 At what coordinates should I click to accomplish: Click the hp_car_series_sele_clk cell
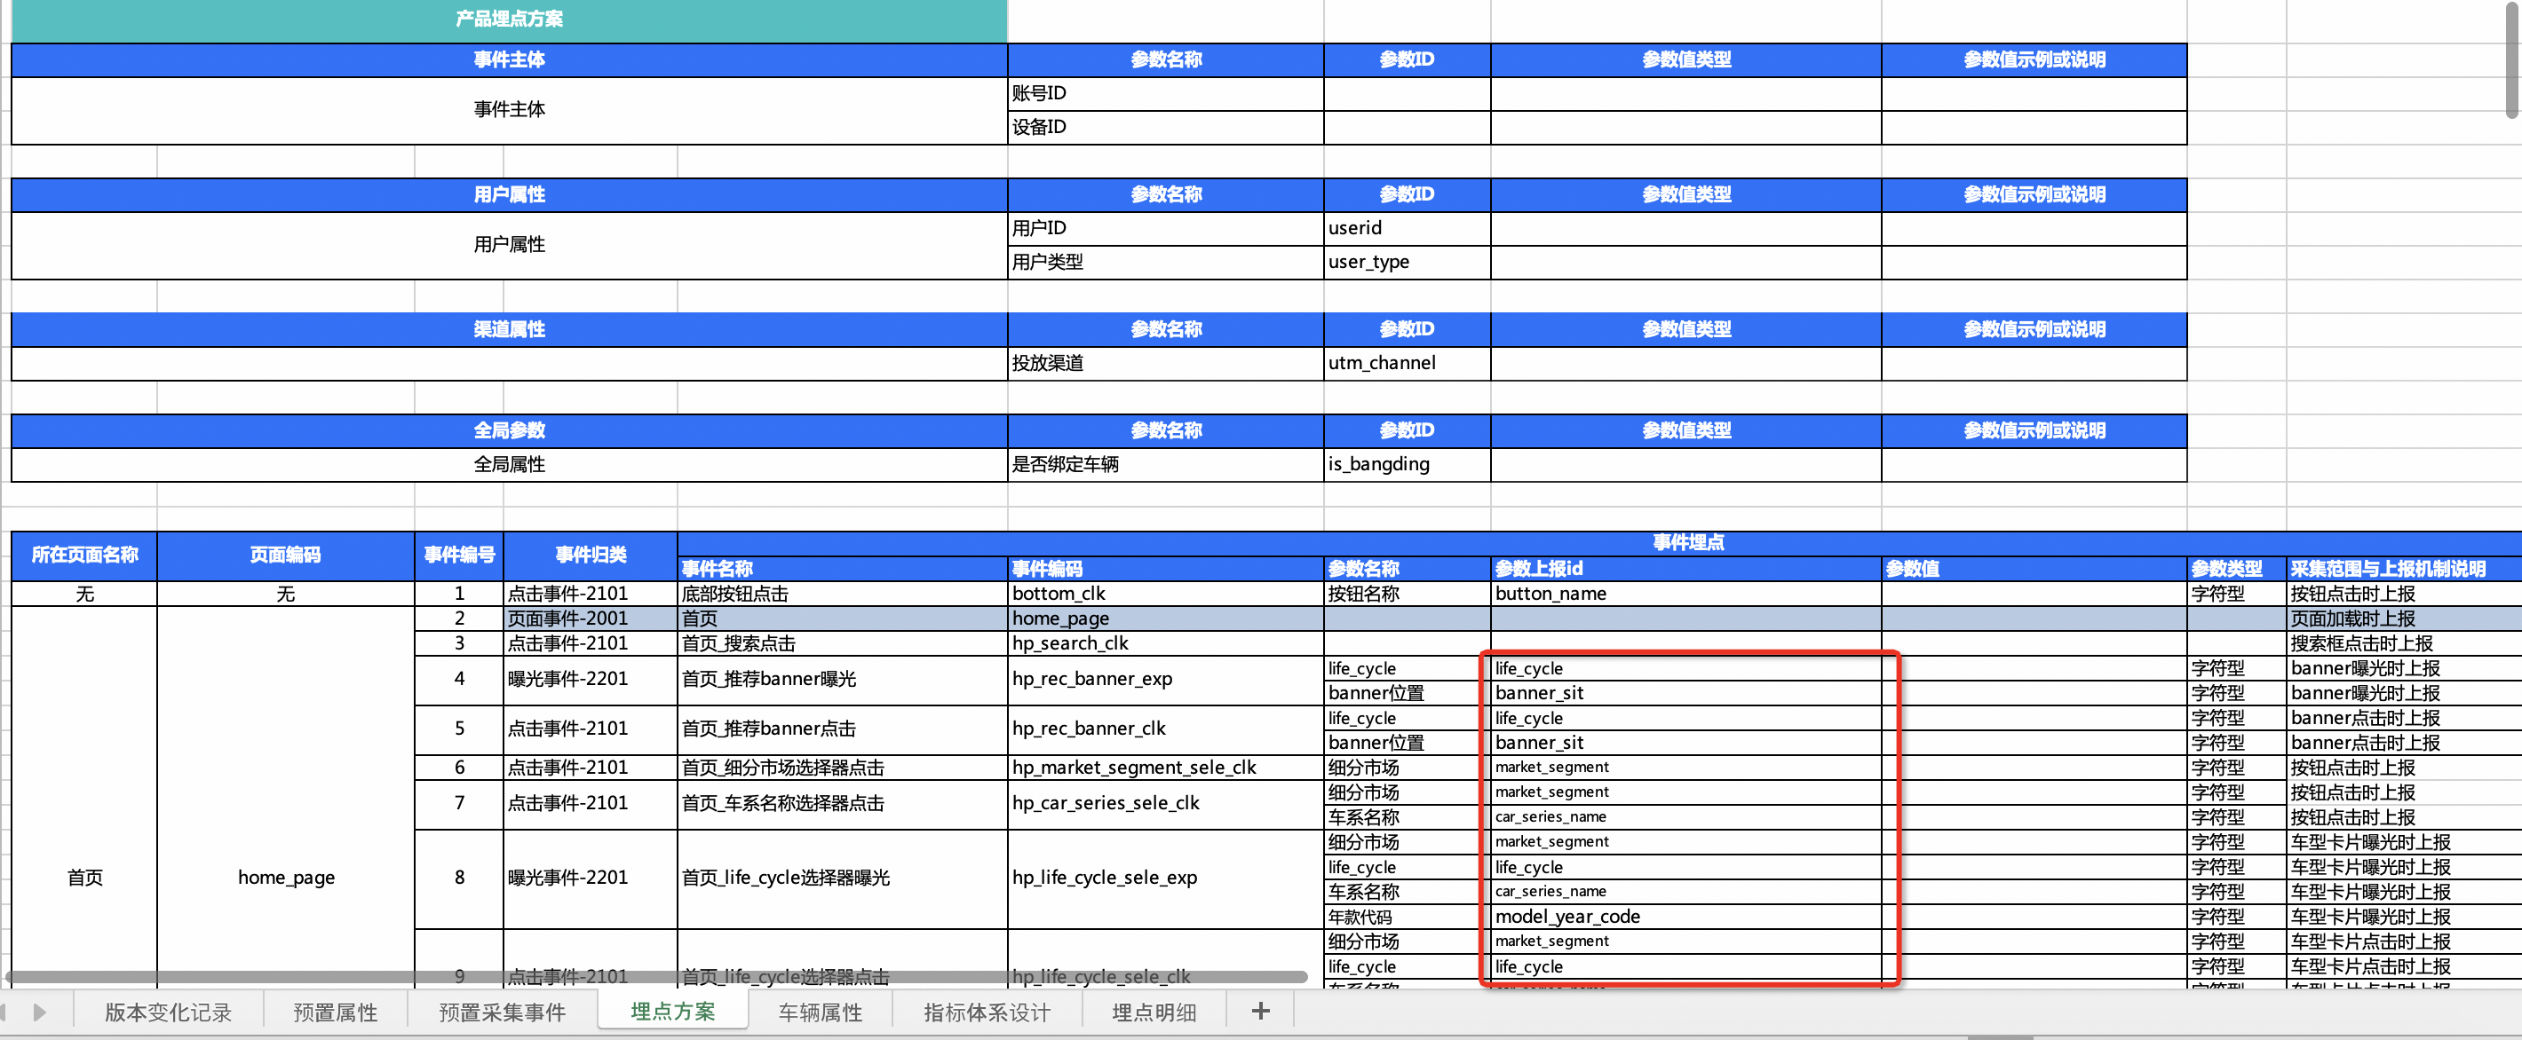(x=1165, y=804)
